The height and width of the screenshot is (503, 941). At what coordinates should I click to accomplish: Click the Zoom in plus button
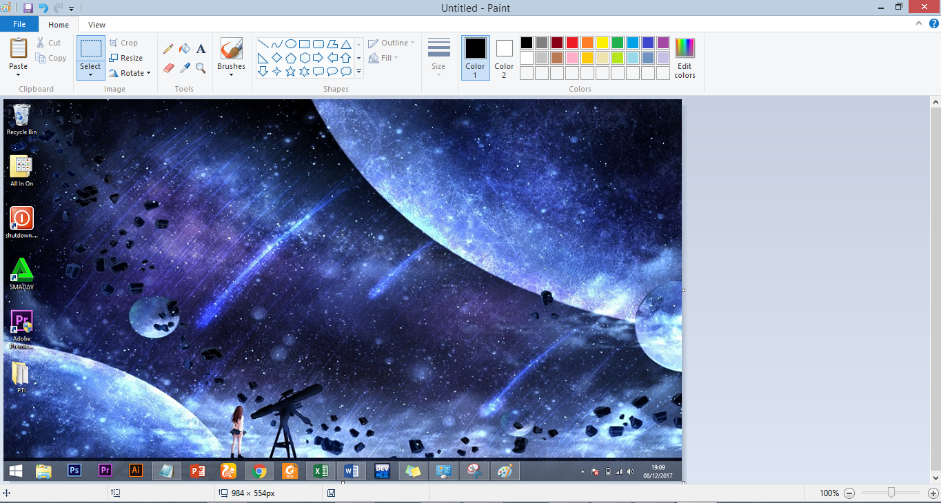pos(933,493)
